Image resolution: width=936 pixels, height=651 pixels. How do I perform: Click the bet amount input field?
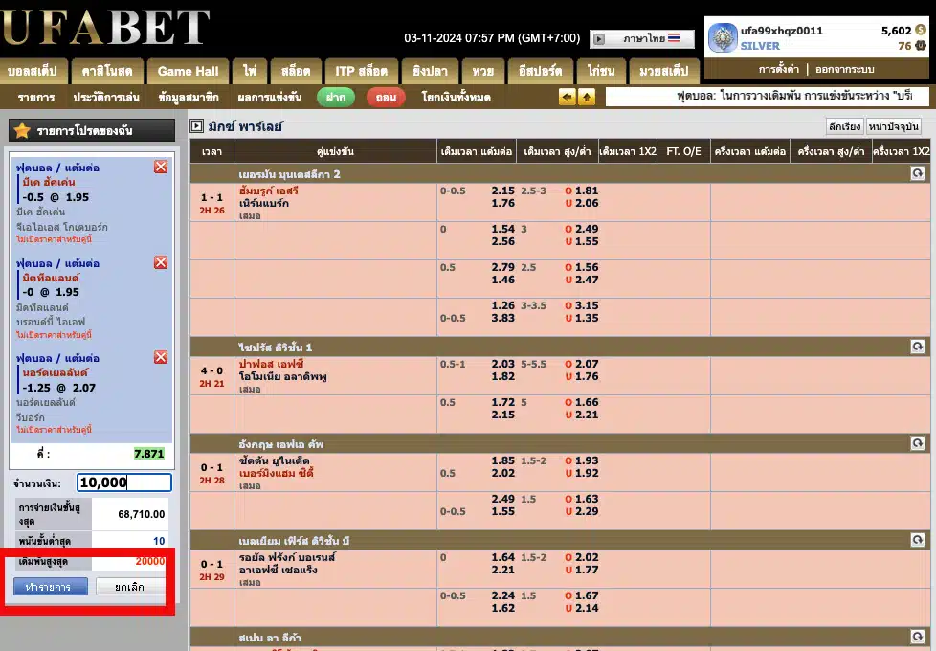(x=124, y=483)
